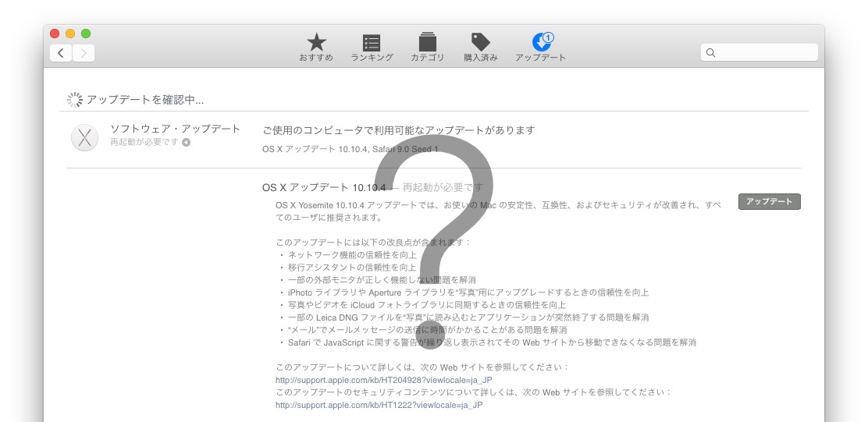Click the ソフトウェア・アップデート title

click(176, 129)
